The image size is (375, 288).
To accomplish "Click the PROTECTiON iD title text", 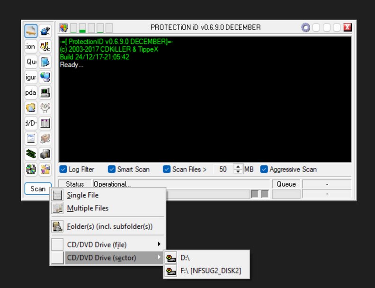I will tap(205, 27).
